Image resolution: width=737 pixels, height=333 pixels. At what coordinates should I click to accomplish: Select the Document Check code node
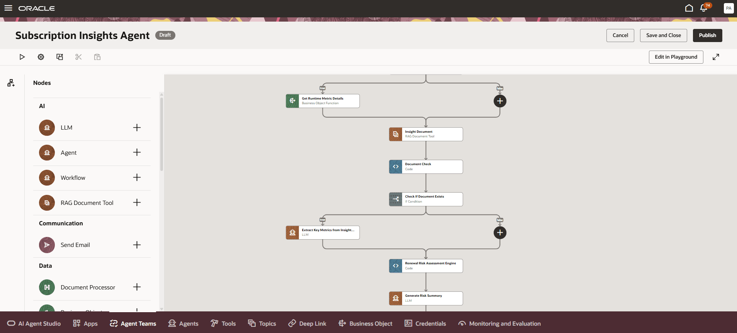click(x=426, y=167)
